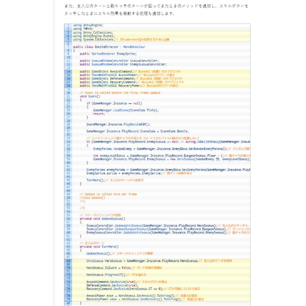This screenshot has height=306, width=306.
Task: Click 'private void TurnHero()' line
Action: 99,247
